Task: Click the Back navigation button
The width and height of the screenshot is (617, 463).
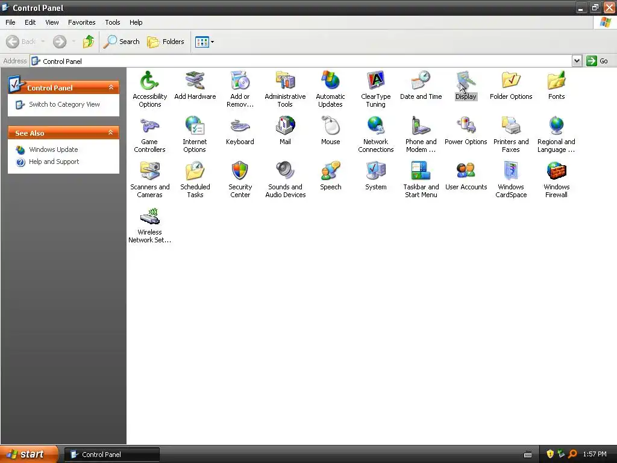Action: [x=21, y=42]
